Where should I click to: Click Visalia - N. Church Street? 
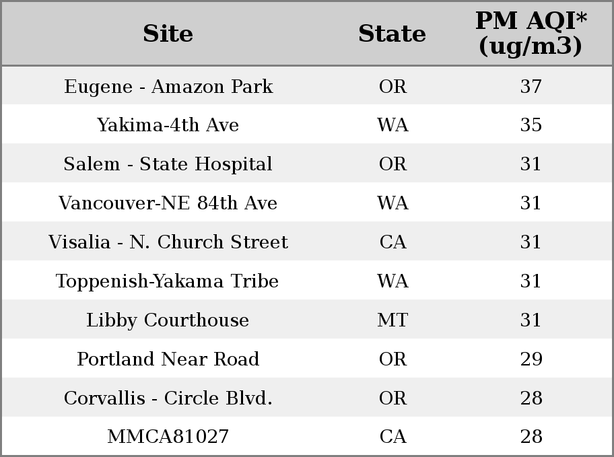[x=168, y=242]
